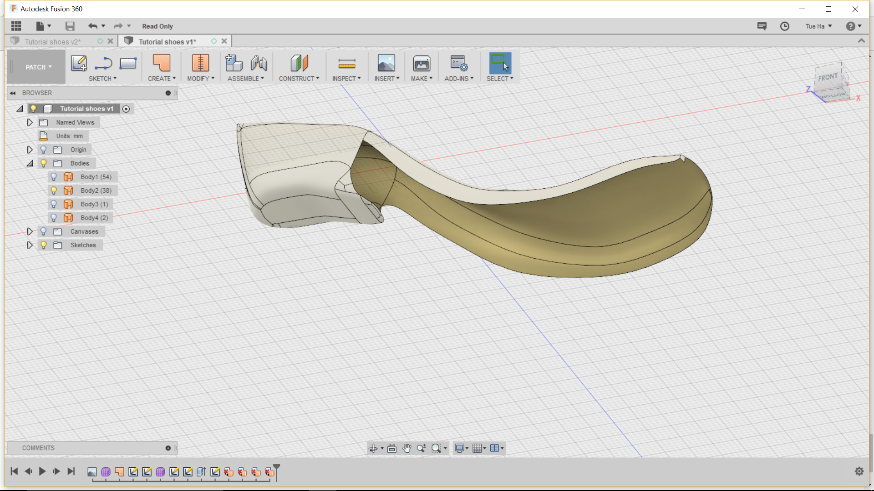This screenshot has height=491, width=874.
Task: Click the Modify stitch icon
Action: pos(200,63)
